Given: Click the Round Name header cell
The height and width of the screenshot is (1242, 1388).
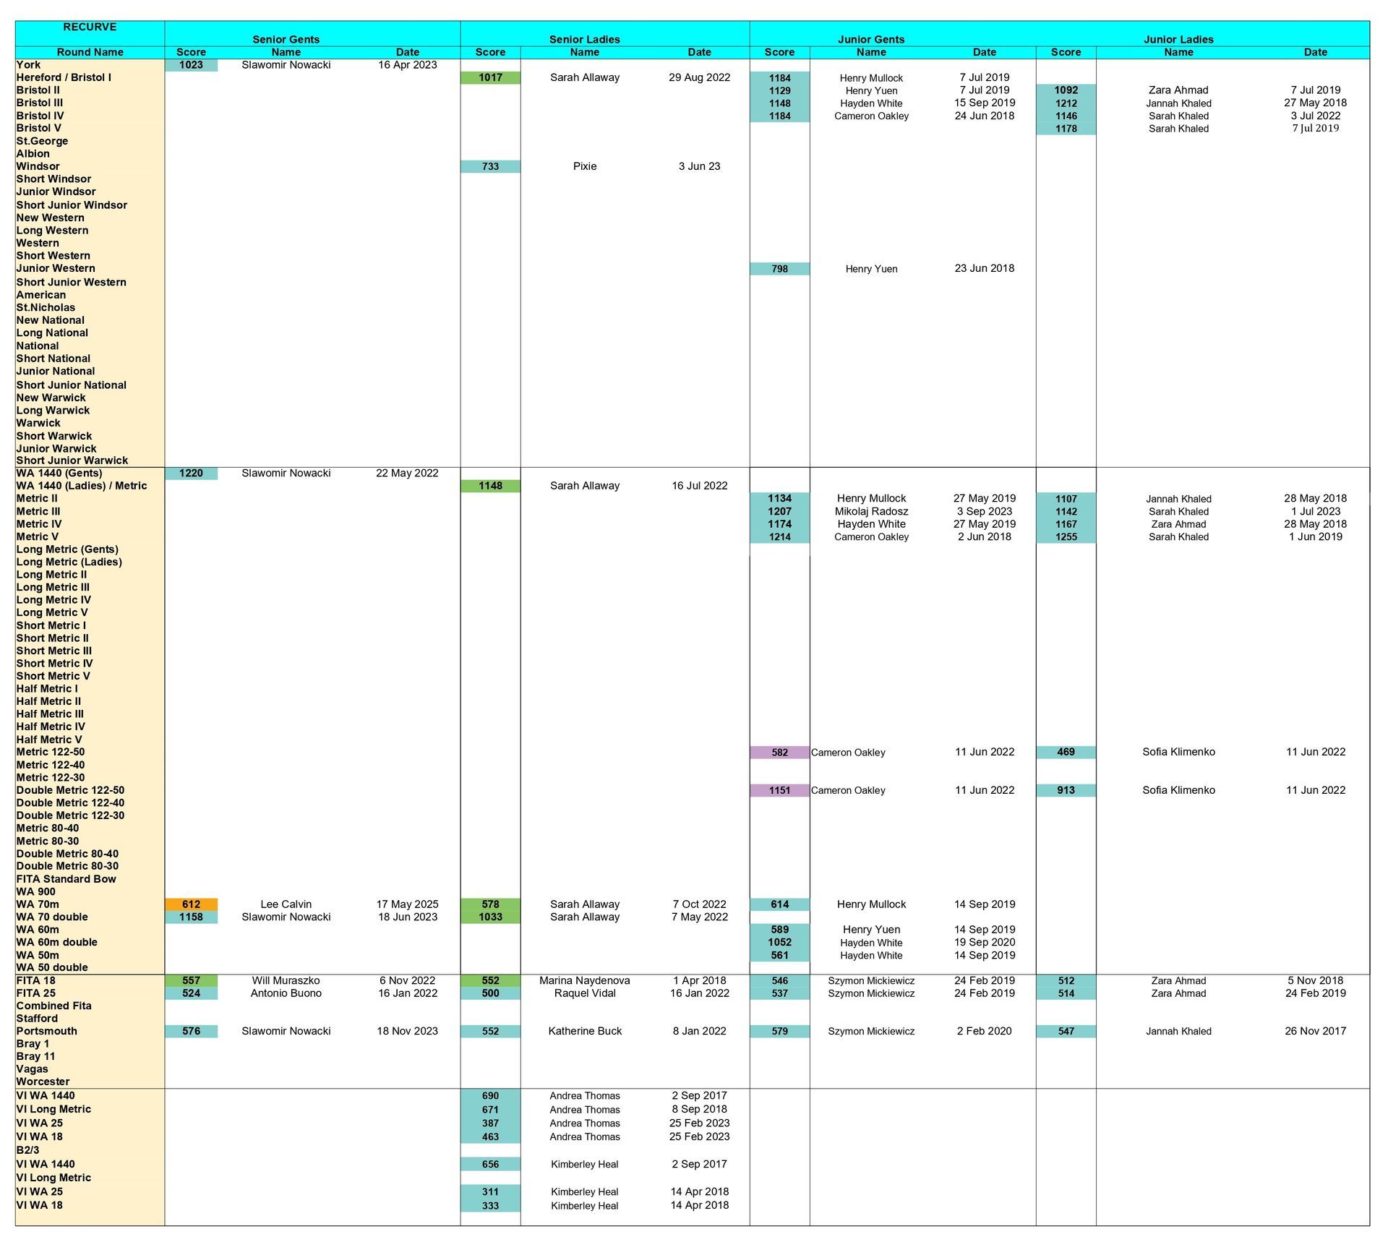Looking at the screenshot, I should click(90, 52).
